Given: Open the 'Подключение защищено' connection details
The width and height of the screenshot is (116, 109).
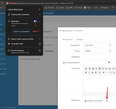Looking at the screenshot, I should pyautogui.click(x=24, y=14).
